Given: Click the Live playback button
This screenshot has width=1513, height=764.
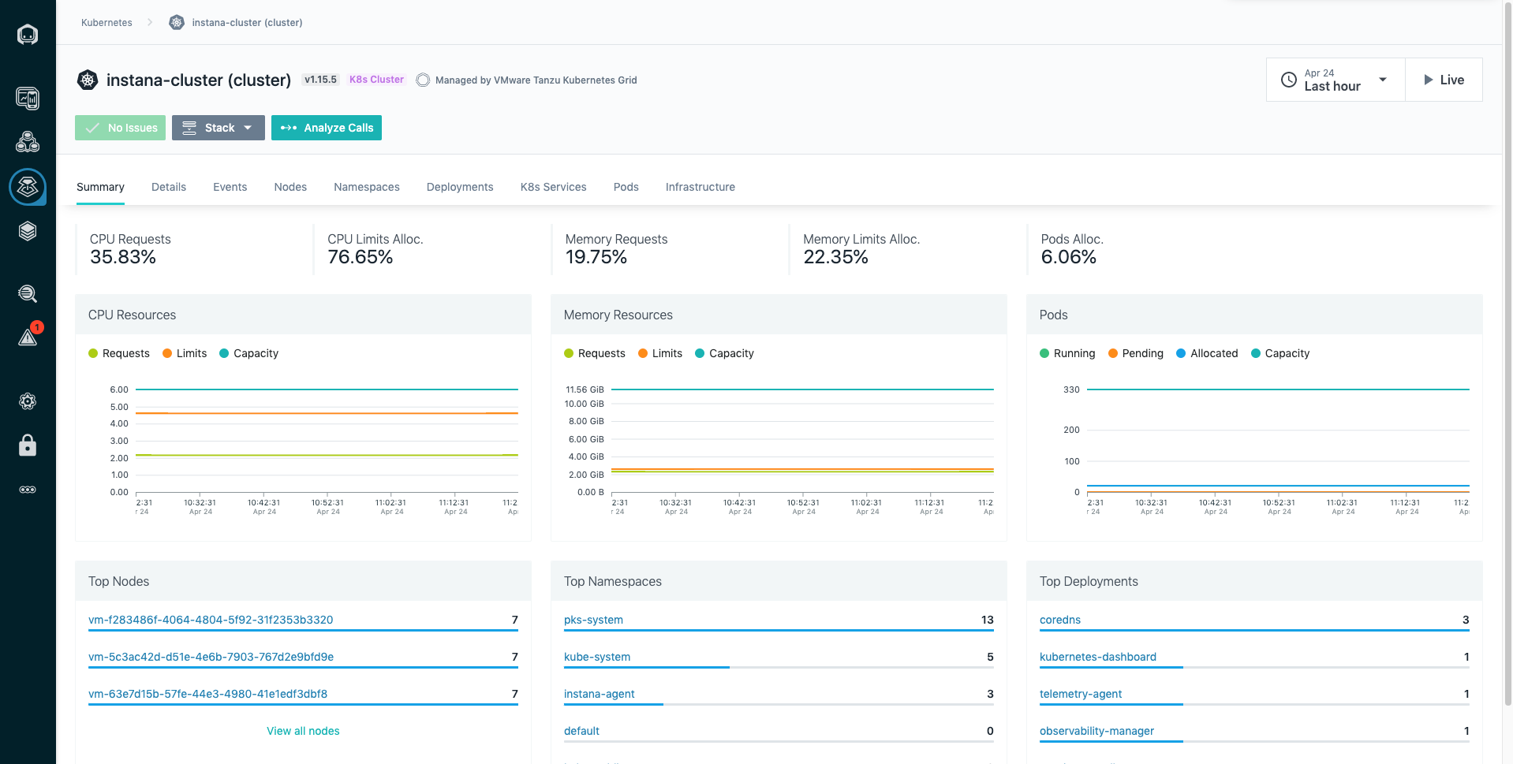Looking at the screenshot, I should (1444, 80).
